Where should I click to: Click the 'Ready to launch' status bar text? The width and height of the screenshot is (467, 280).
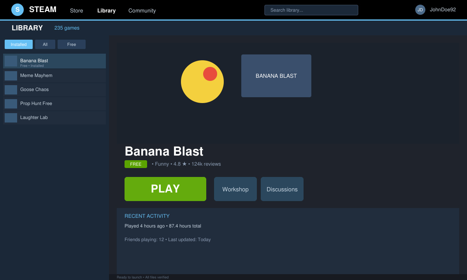point(130,277)
